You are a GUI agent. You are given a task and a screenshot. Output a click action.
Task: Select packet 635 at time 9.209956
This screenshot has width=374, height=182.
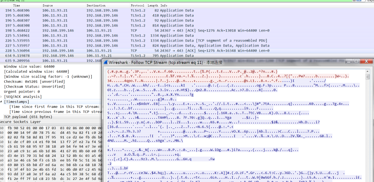pyautogui.click(x=51, y=60)
